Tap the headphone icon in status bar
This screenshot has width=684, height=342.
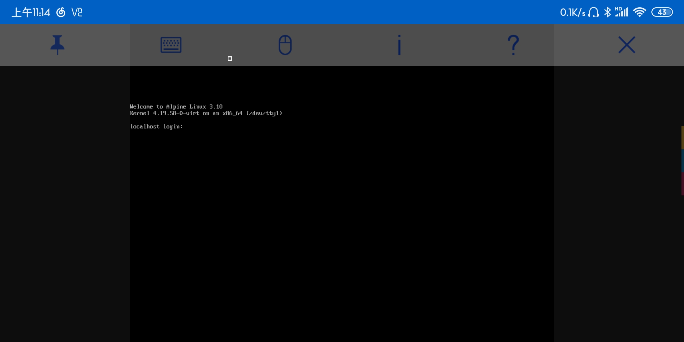pos(593,12)
